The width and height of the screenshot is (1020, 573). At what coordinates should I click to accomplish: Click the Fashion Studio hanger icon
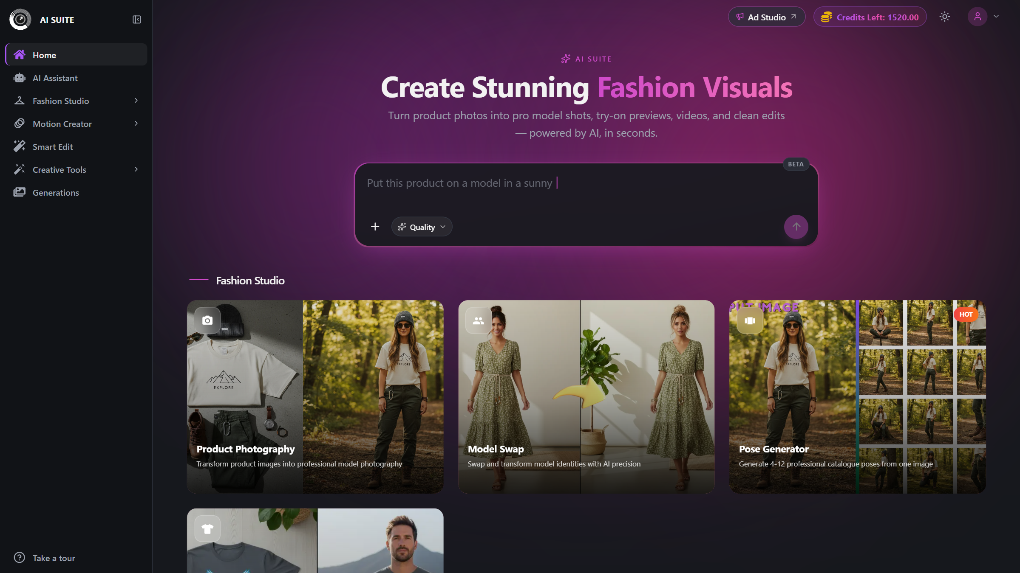click(20, 101)
